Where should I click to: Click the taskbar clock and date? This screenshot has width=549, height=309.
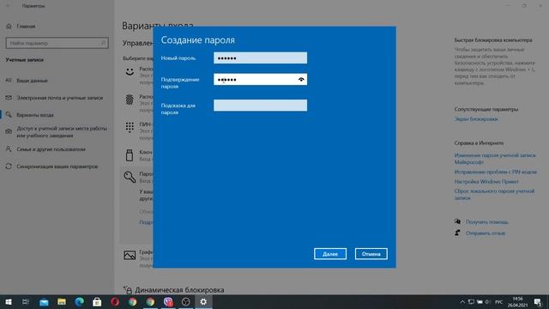[x=518, y=302]
